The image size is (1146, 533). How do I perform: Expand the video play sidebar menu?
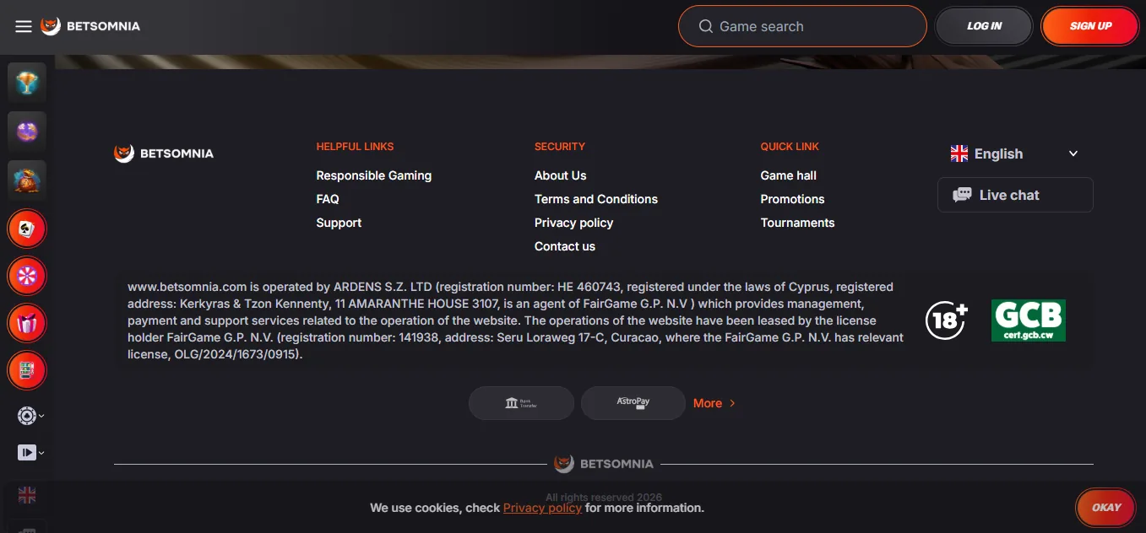click(30, 453)
